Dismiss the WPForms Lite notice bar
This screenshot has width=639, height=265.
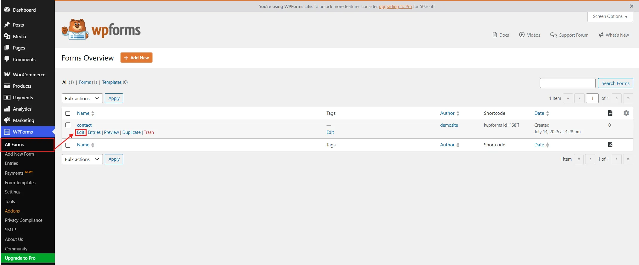coord(632,6)
